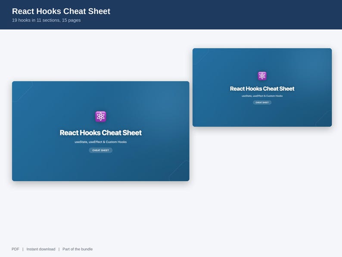Click the large preview subtitle 'useState, useEffect & Custom Hooks'
Image resolution: width=342 pixels, height=257 pixels.
pyautogui.click(x=100, y=142)
